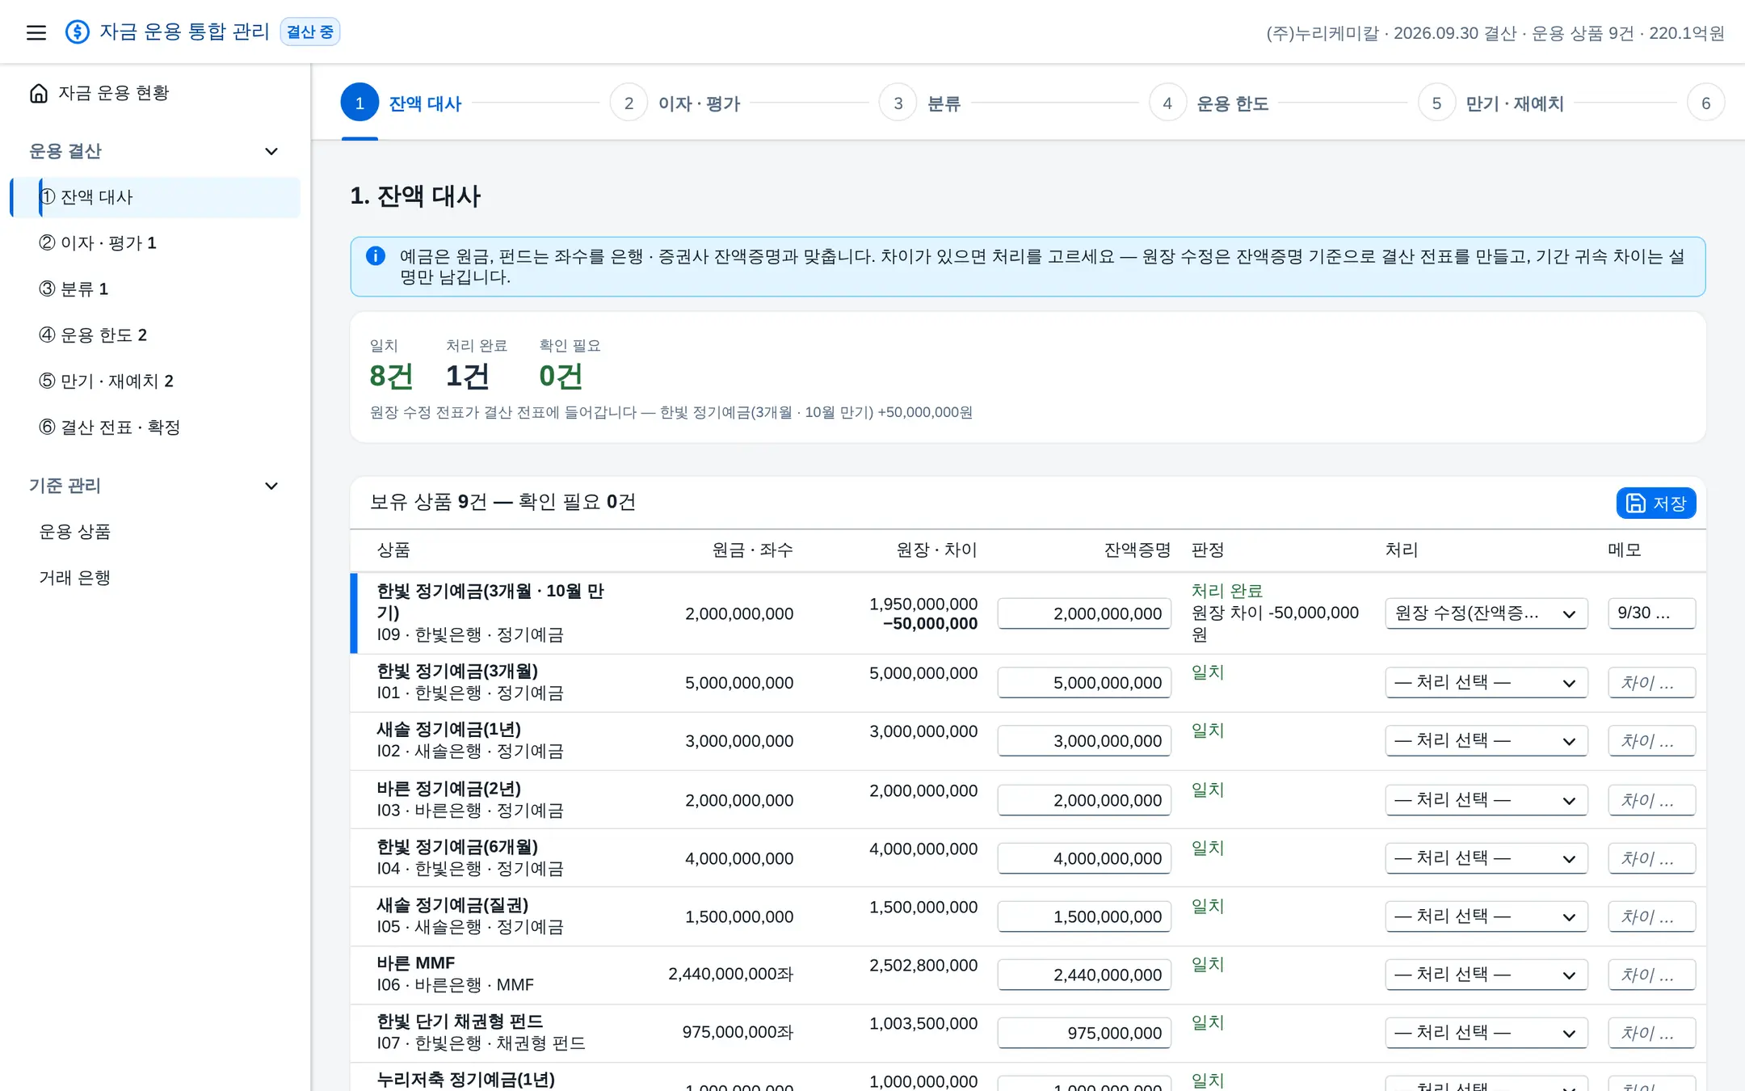Viewport: 1745px width, 1091px height.
Task: Click the 확인 필요 0건 summary count
Action: pyautogui.click(x=561, y=376)
